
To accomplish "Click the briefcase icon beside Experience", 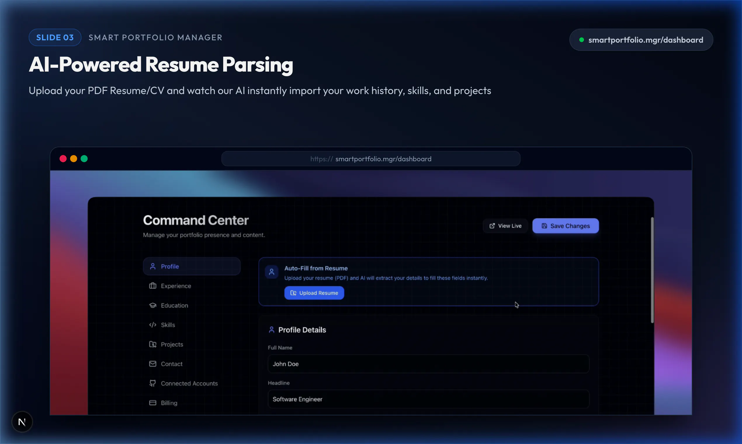I will [x=152, y=286].
